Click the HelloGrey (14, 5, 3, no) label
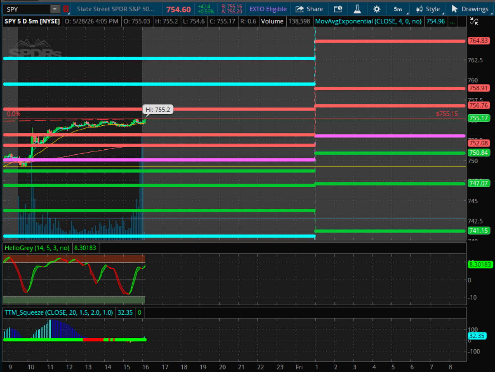The height and width of the screenshot is (372, 495). coord(37,248)
